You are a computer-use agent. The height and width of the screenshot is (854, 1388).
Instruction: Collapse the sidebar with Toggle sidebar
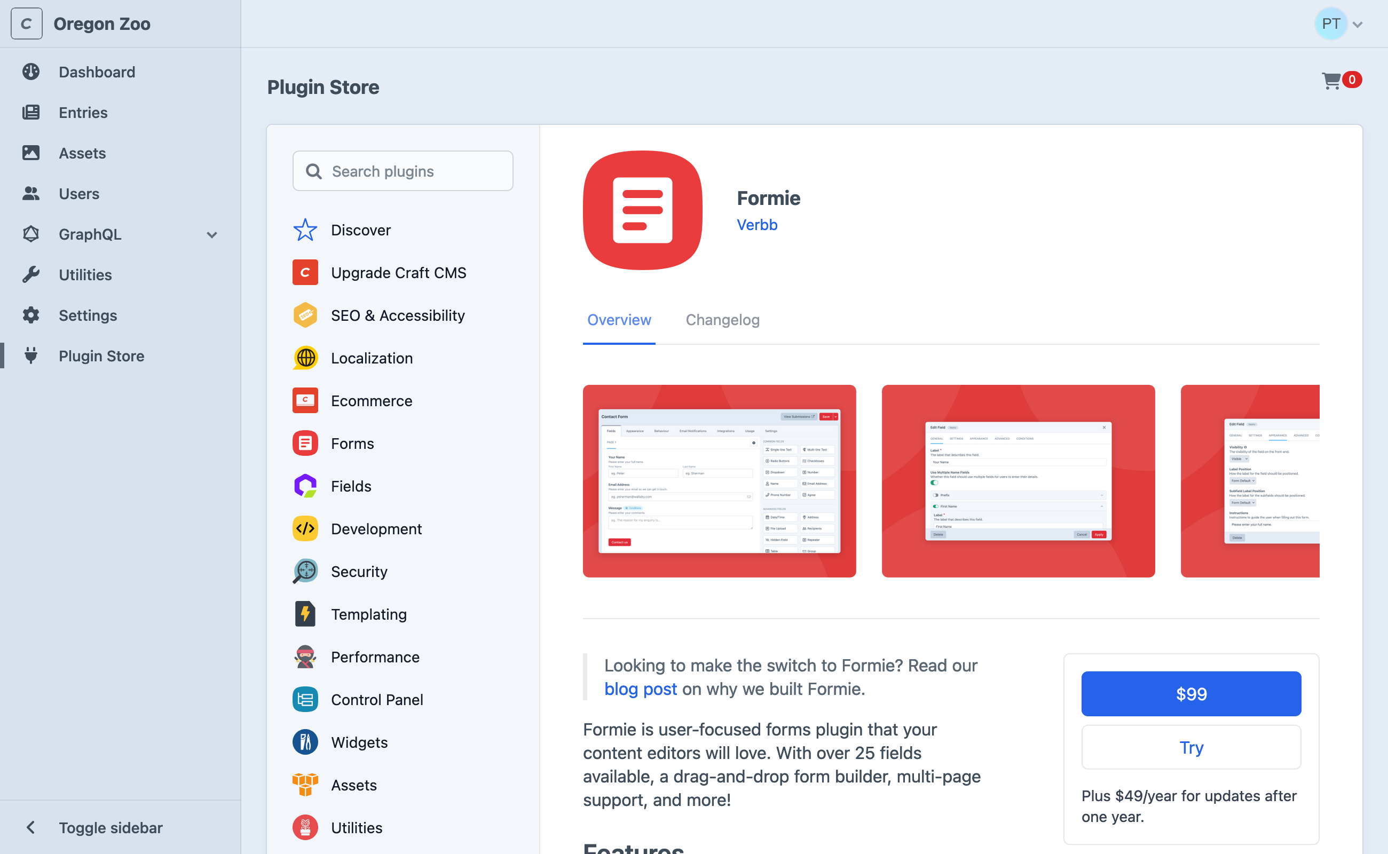click(110, 827)
